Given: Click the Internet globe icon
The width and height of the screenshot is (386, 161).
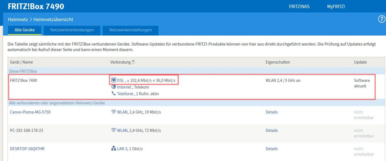Looking at the screenshot, I should (114, 87).
